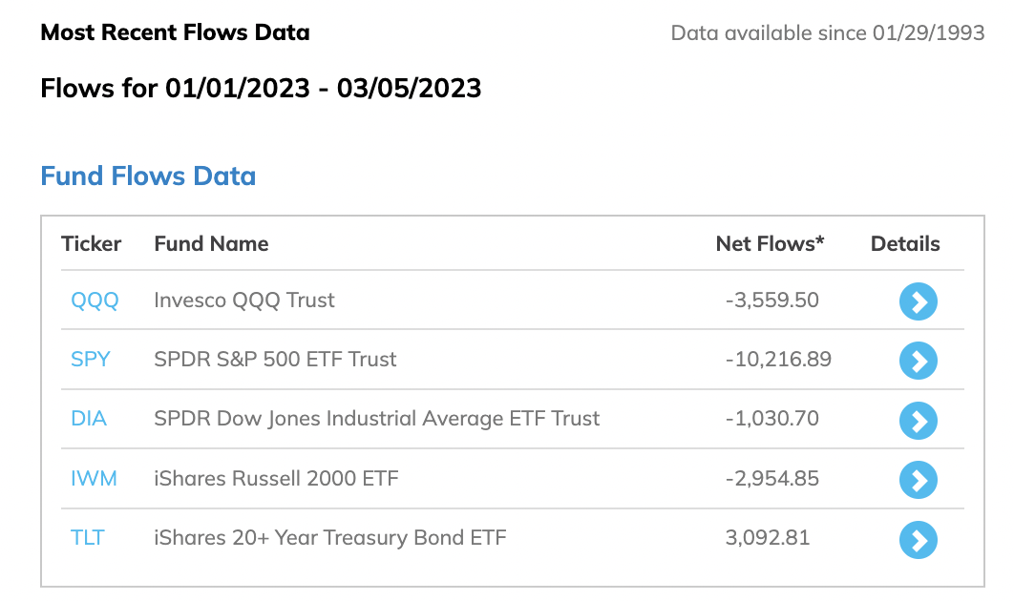Click the 3,092.81 net flows value
This screenshot has height=601, width=1014.
(x=768, y=538)
